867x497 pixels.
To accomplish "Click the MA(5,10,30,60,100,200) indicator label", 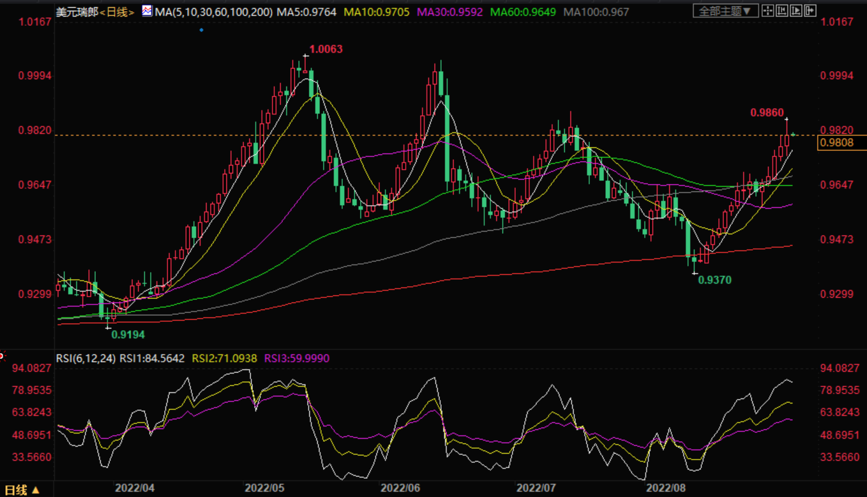I will (x=214, y=12).
